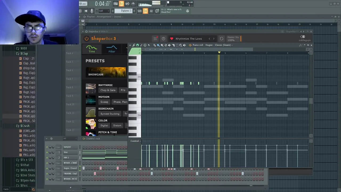Select Synced Ducking sidechain category
341x192 pixels.
click(x=110, y=114)
